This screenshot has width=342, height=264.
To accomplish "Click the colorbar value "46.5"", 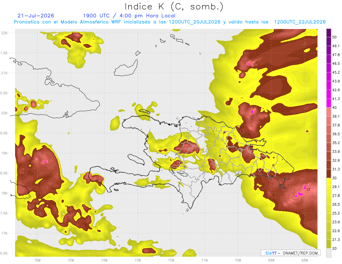I will 336,64.
